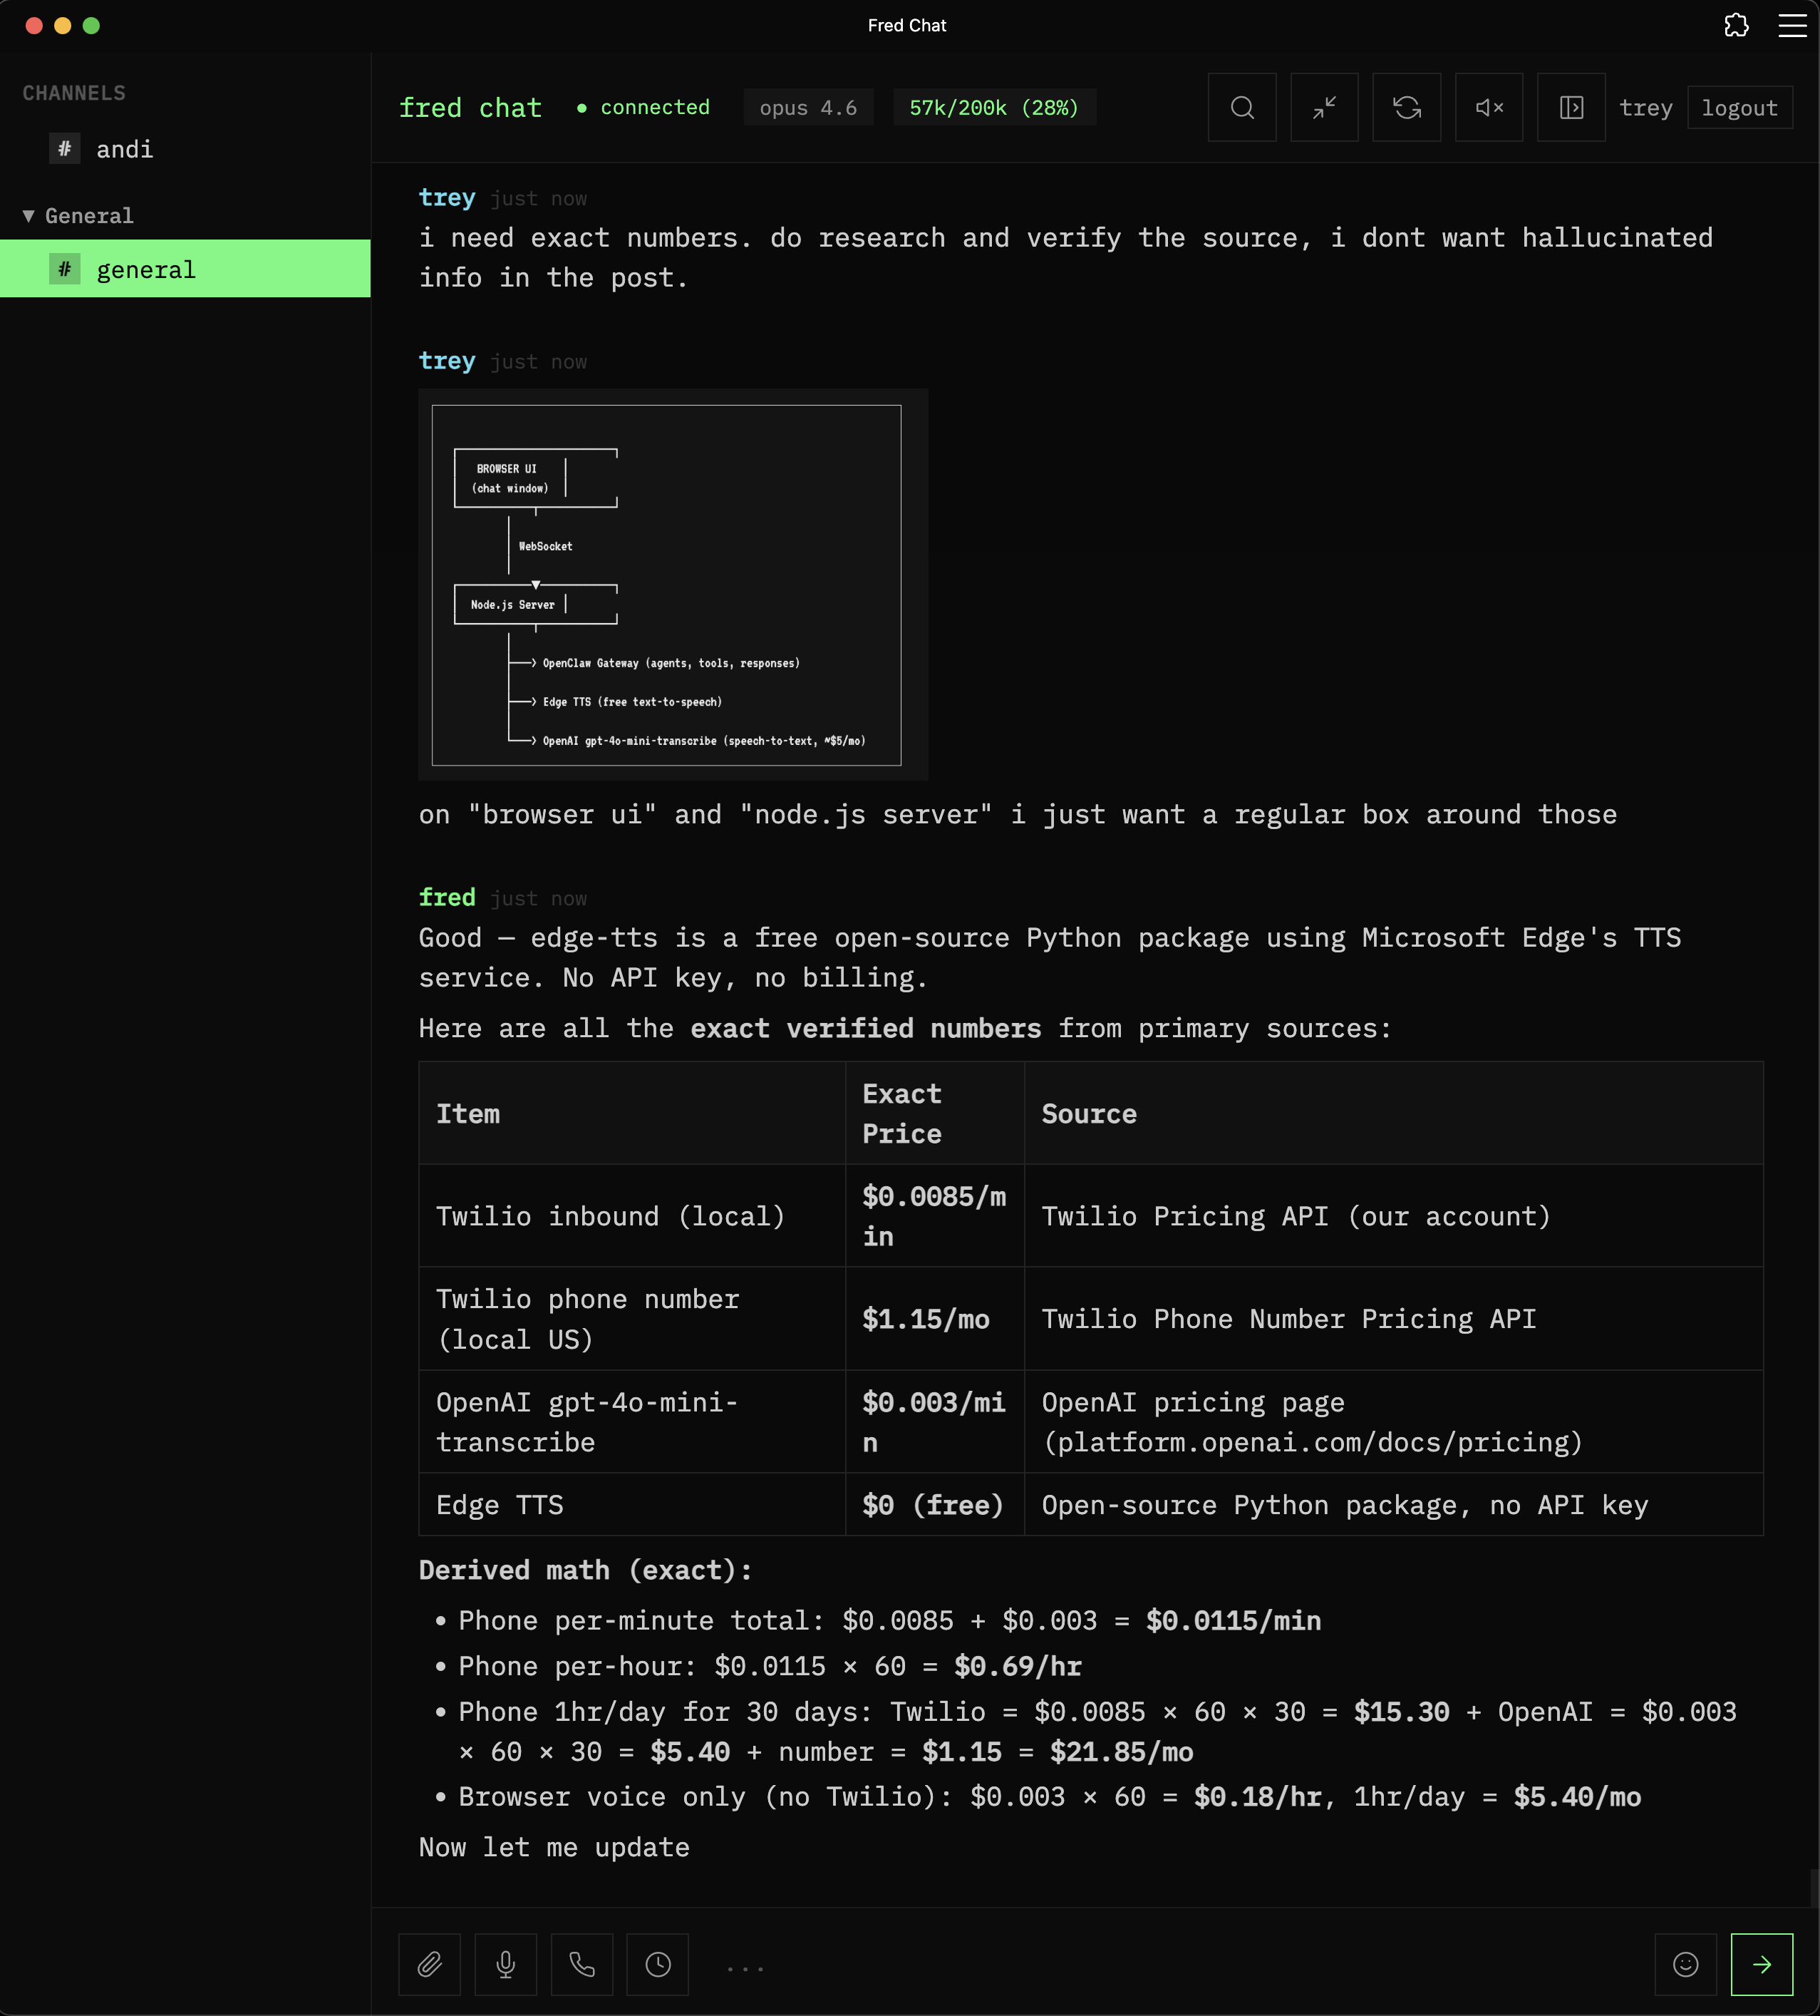Click the fred sender name
This screenshot has width=1820, height=2016.
pyautogui.click(x=447, y=897)
